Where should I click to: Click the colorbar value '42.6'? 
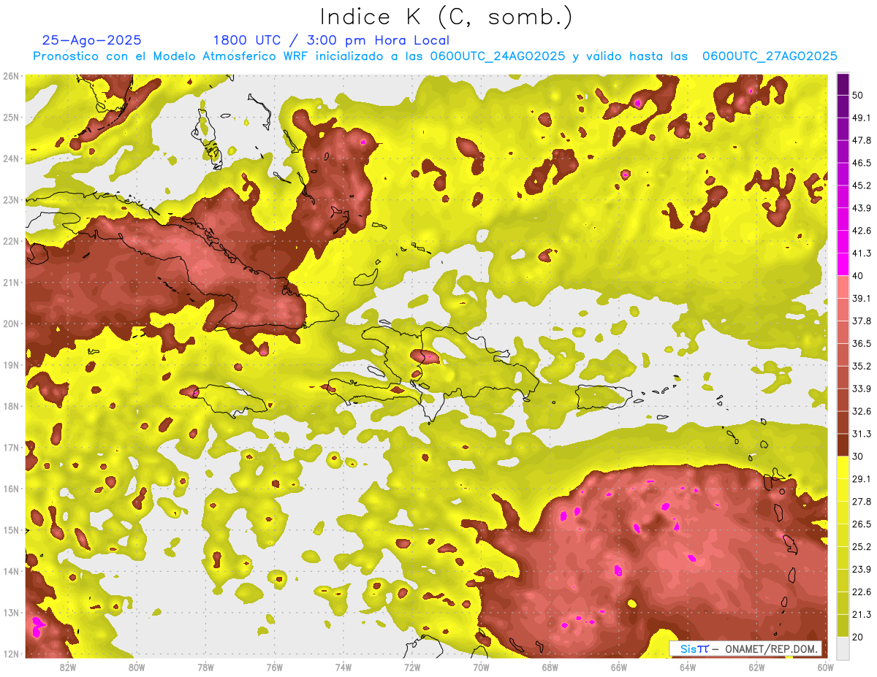862,231
